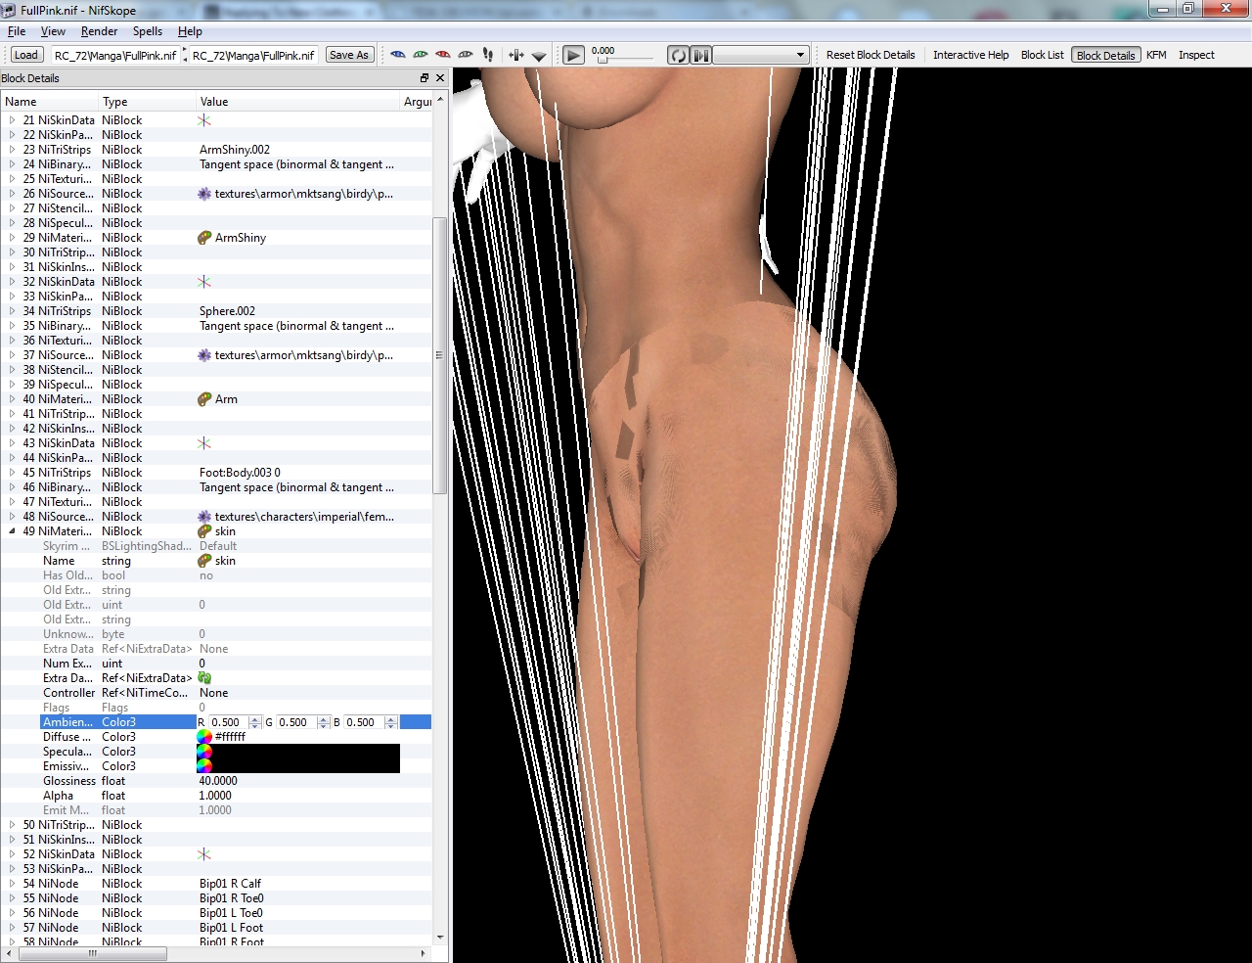Click the palette icon beside ArmShiny
The image size is (1252, 963).
point(204,238)
